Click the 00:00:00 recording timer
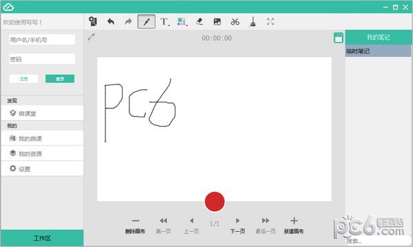 click(x=217, y=38)
